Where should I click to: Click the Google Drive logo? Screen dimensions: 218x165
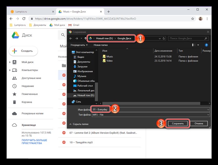coord(16,35)
